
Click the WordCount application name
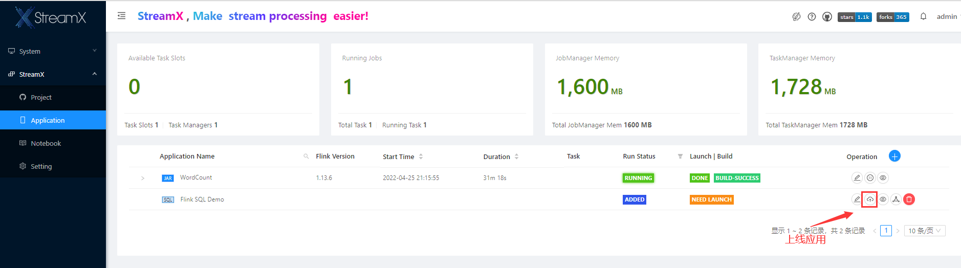coord(196,177)
